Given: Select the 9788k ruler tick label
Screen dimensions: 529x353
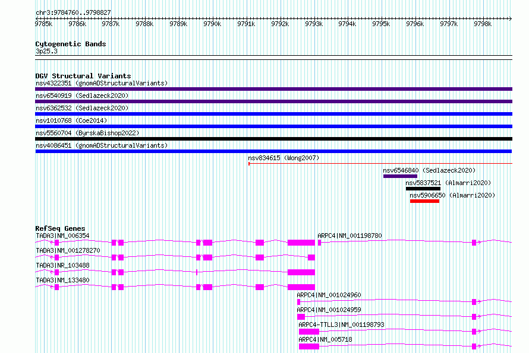Looking at the screenshot, I should [x=144, y=24].
